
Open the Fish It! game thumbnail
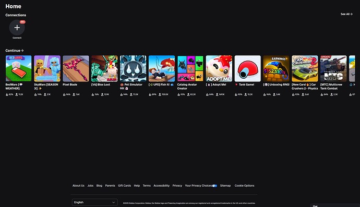pos(162,68)
